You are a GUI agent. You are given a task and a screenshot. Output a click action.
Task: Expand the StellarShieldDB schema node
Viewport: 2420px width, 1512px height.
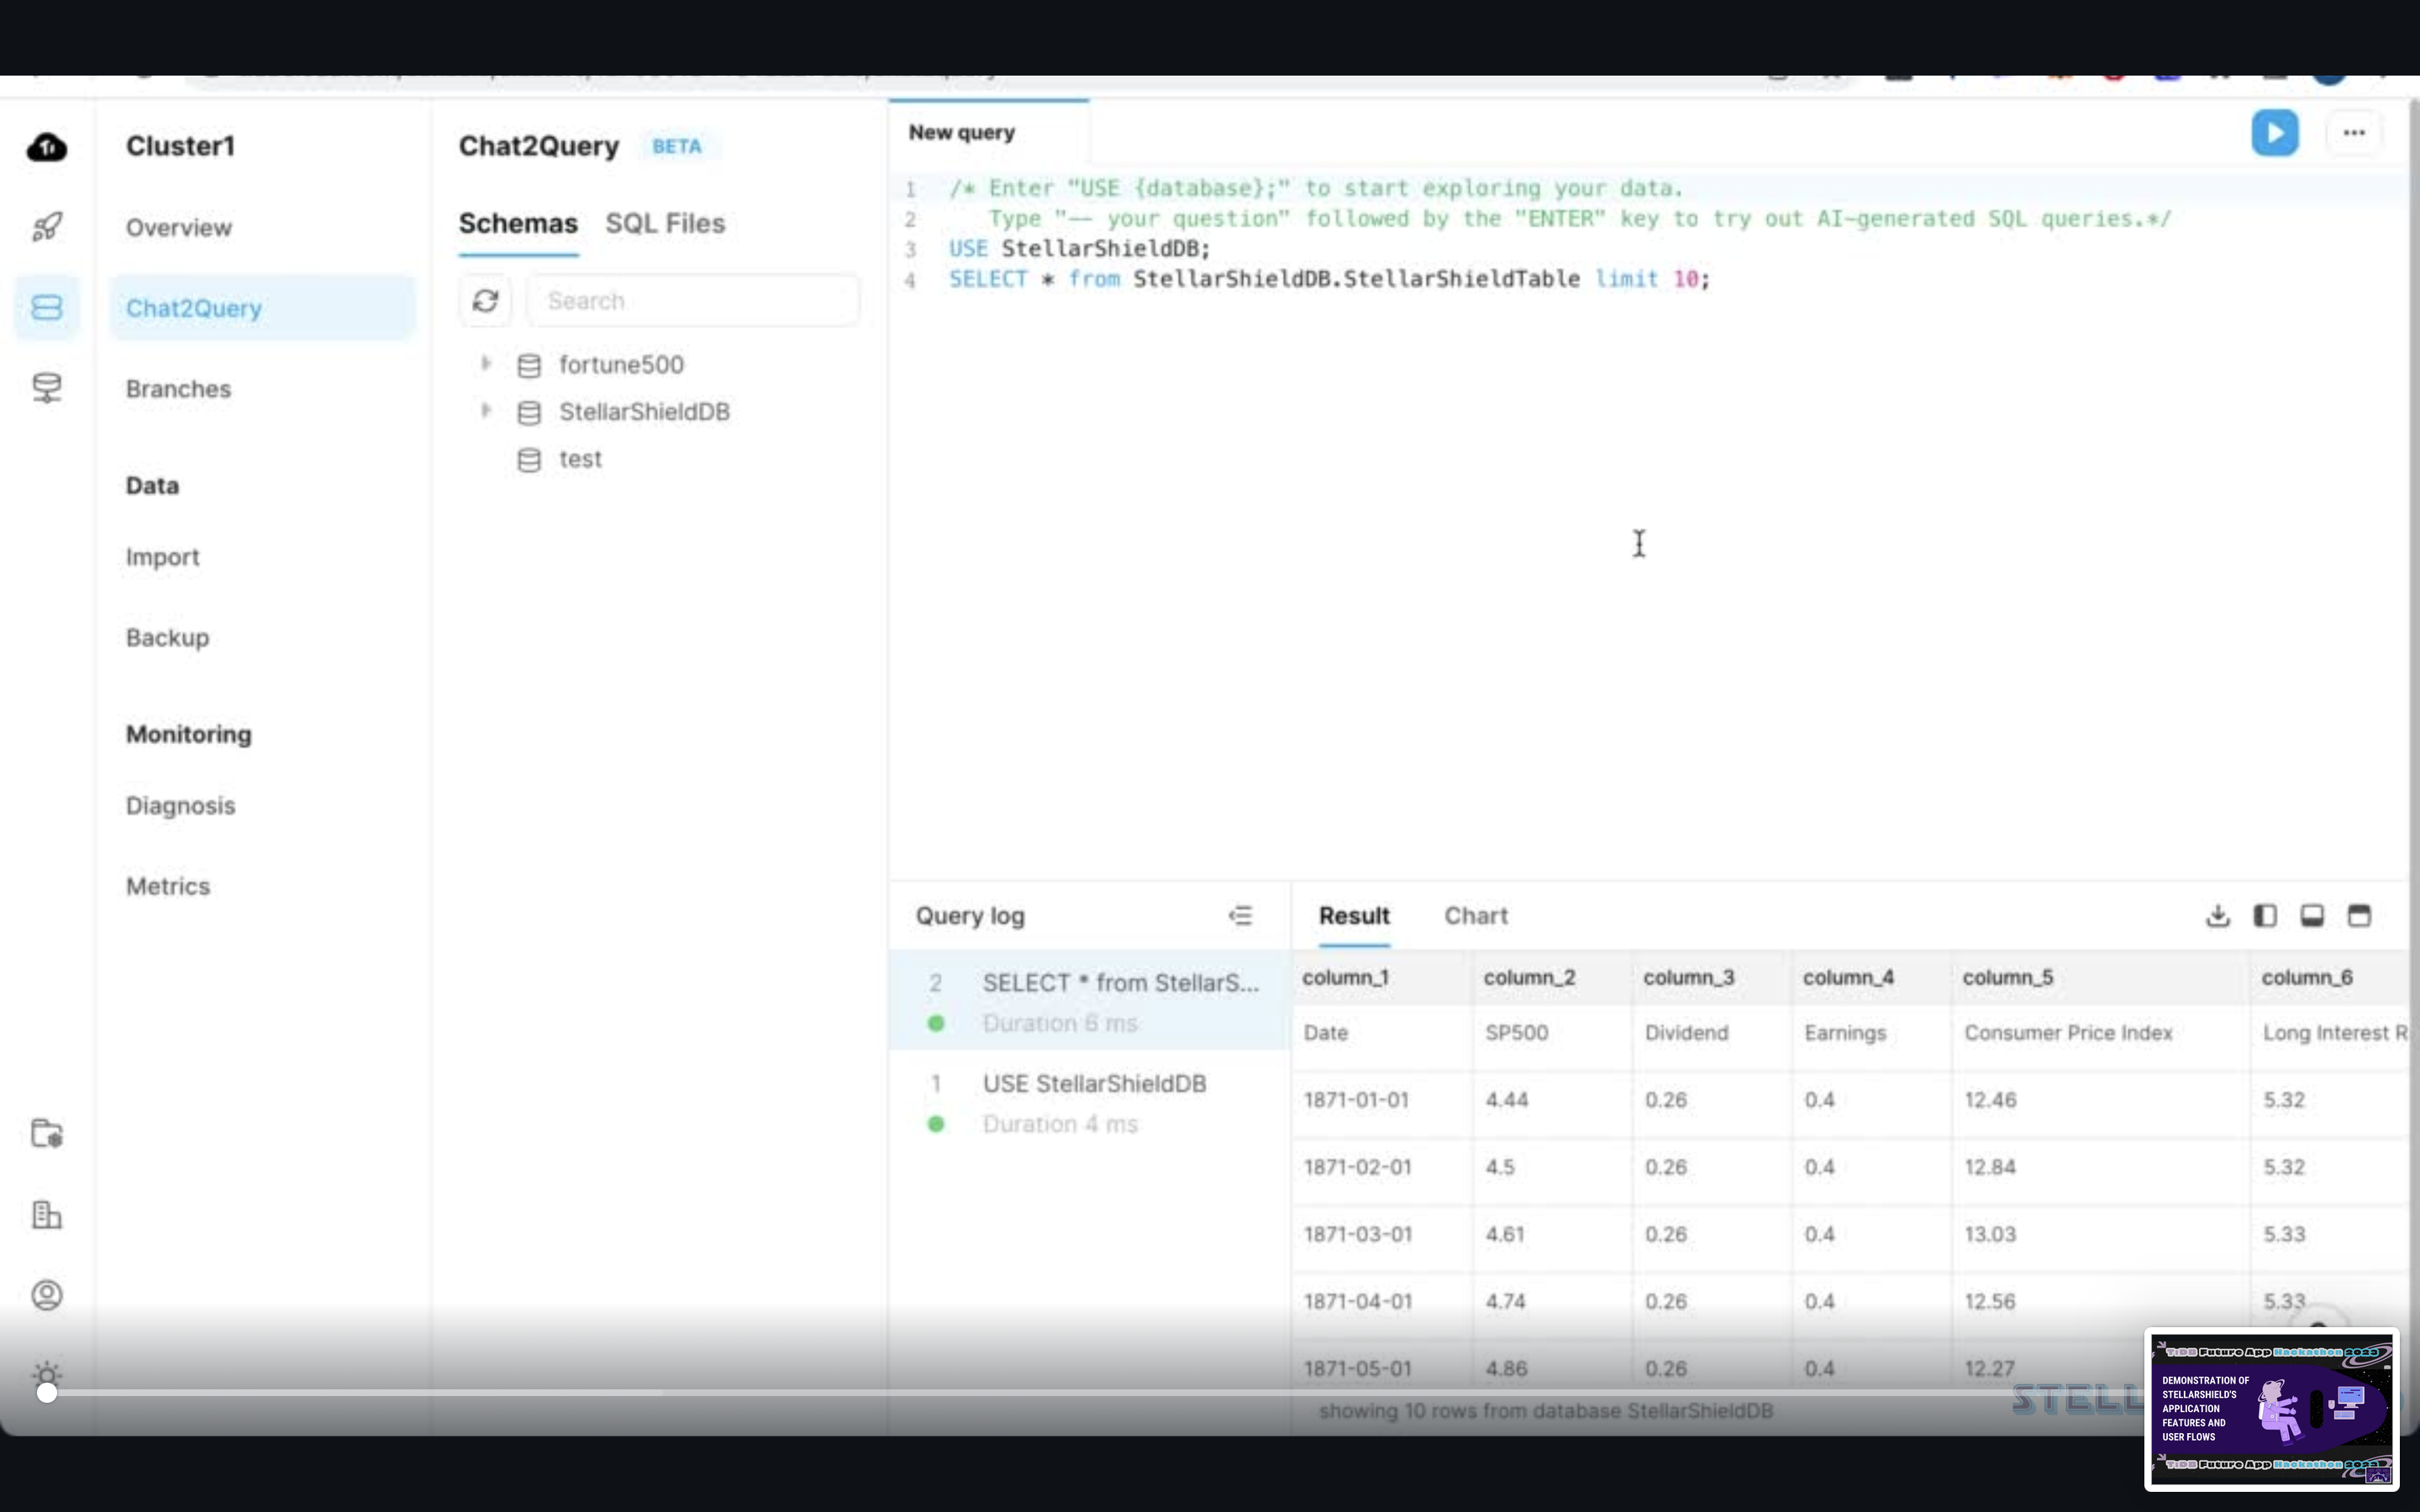coord(486,411)
